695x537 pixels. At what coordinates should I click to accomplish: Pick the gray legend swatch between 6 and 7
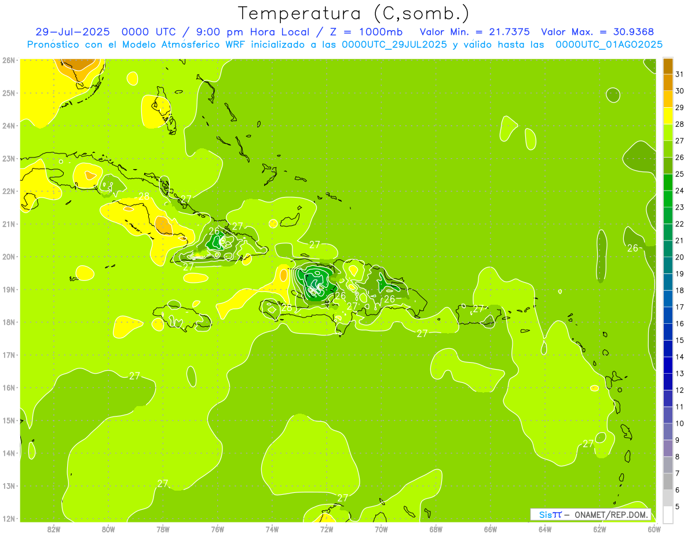(668, 481)
